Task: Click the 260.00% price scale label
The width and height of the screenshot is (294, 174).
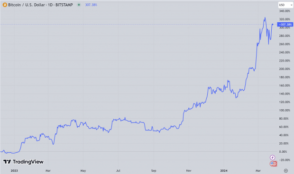Action: coord(285,44)
